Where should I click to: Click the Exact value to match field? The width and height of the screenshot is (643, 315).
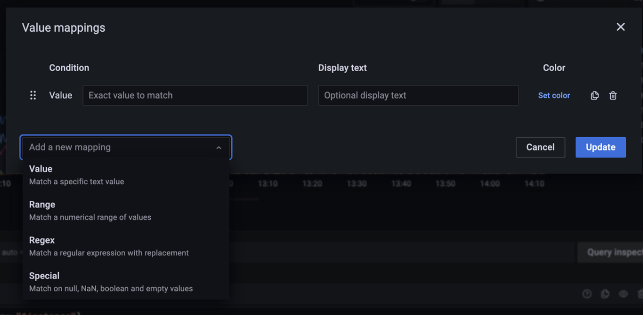(x=195, y=95)
